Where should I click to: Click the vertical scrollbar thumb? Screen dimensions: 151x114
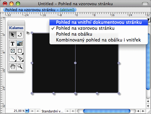148,61
